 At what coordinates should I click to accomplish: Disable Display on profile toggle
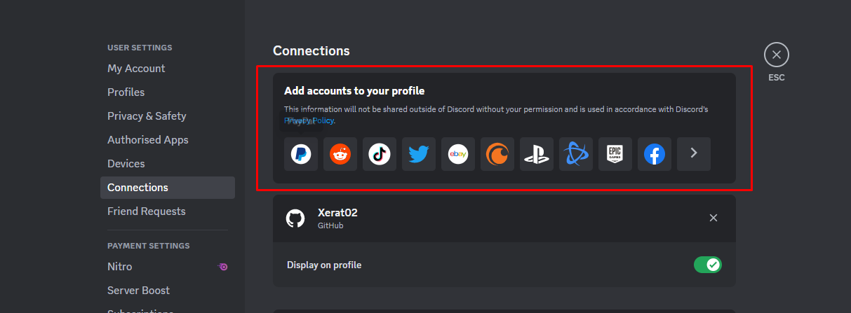point(707,265)
